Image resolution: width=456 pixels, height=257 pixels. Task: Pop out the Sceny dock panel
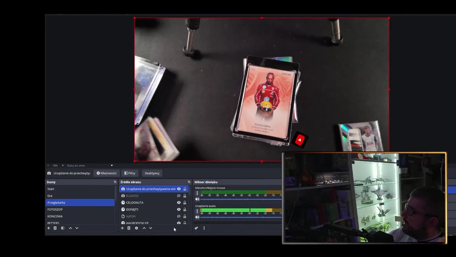point(115,182)
